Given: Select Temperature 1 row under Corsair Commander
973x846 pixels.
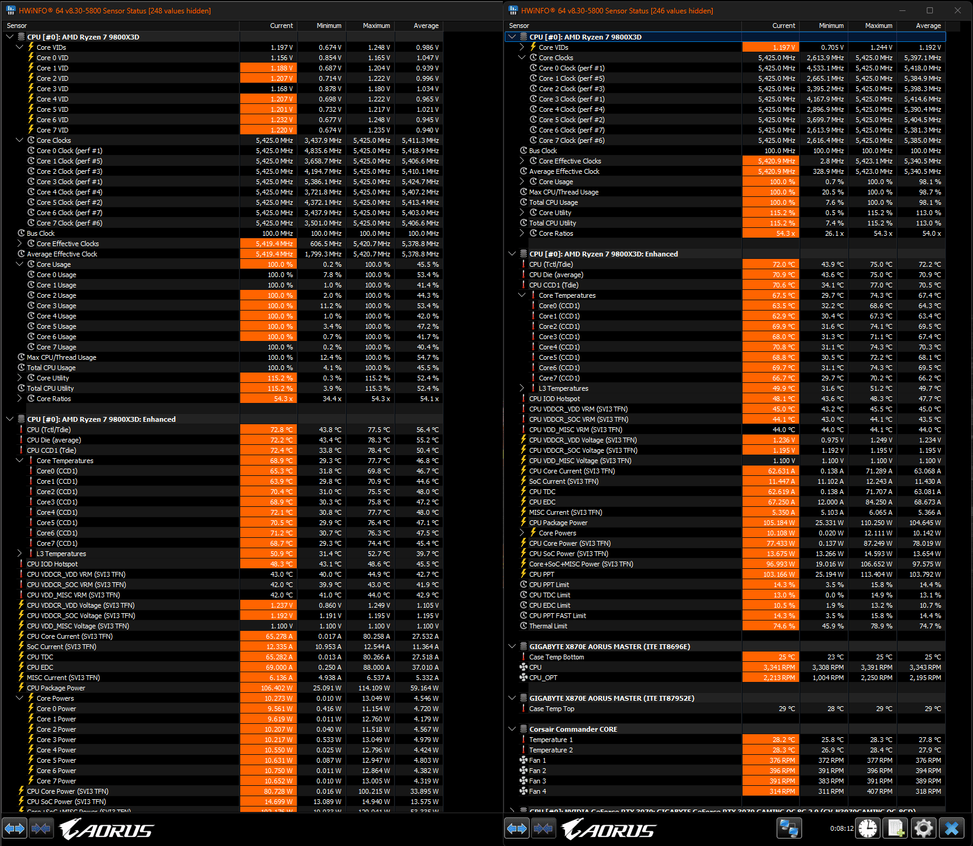Looking at the screenshot, I should coord(725,740).
